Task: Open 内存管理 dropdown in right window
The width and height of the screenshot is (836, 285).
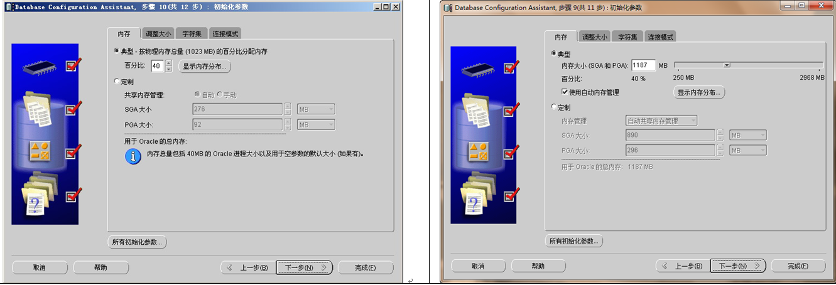Action: point(661,121)
